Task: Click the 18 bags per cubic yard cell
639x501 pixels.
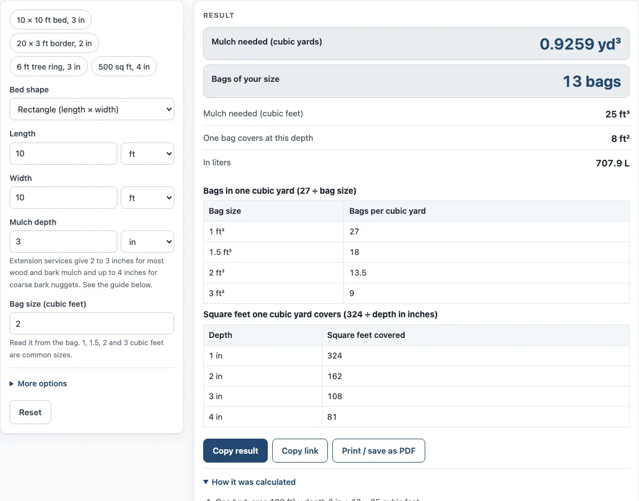Action: (x=486, y=252)
